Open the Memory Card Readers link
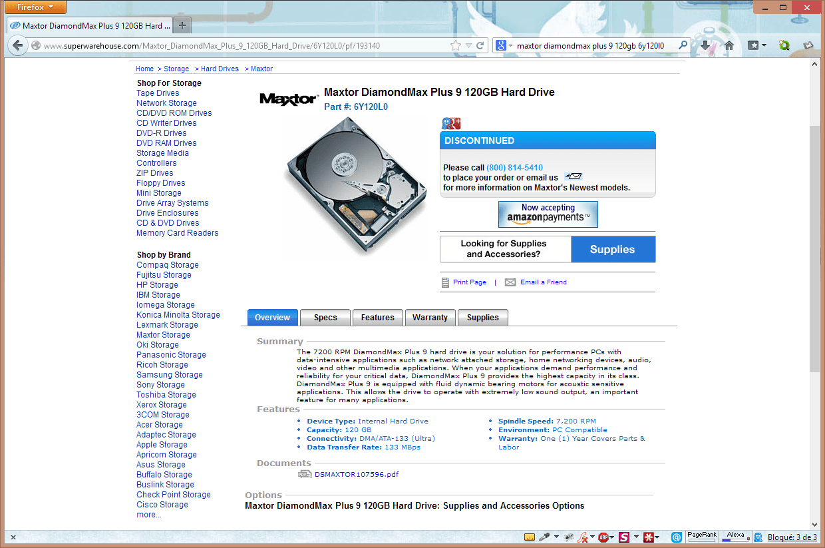This screenshot has width=825, height=548. (x=178, y=233)
